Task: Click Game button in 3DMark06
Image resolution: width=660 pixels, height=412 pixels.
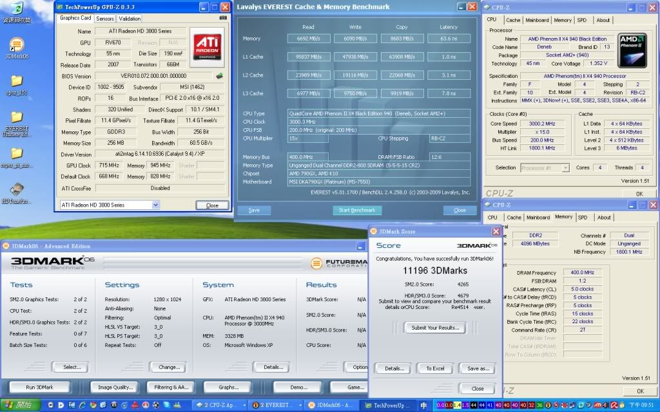Action: [349, 387]
